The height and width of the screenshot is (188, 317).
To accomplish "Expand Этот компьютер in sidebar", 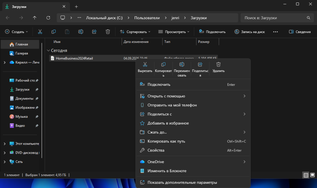I will [x=5, y=144].
